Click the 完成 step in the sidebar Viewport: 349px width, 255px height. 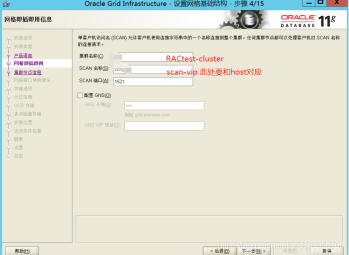pos(18,156)
